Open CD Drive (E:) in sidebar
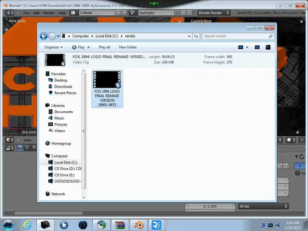Image resolution: width=308 pixels, height=231 pixels. (x=64, y=175)
